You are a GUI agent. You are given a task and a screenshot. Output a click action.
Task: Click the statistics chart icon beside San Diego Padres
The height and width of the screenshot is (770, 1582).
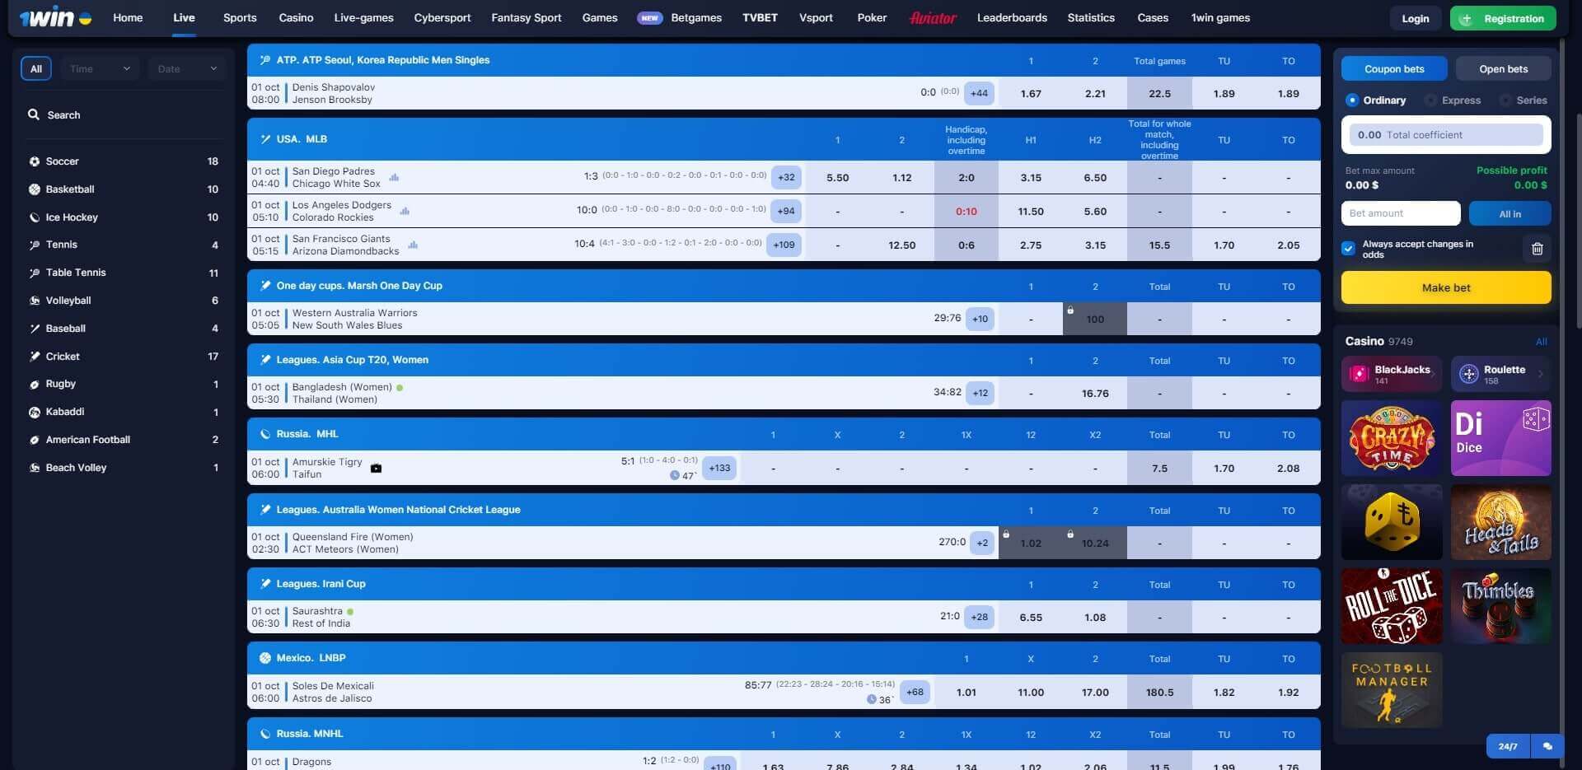[x=394, y=177]
